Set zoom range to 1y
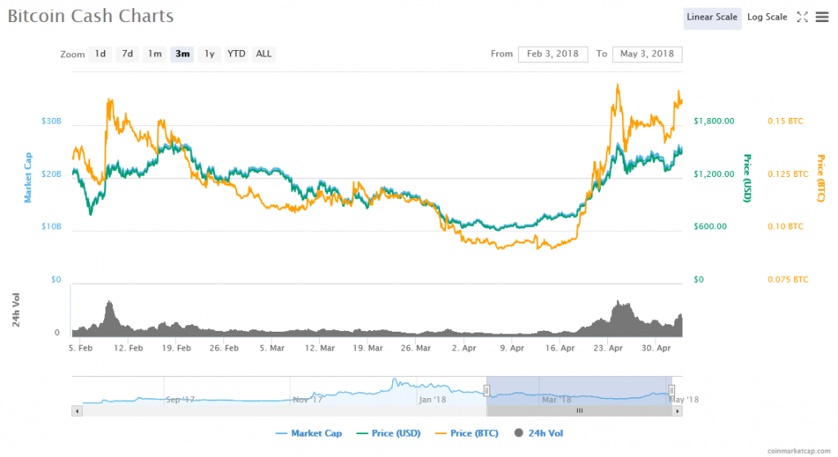The height and width of the screenshot is (457, 838). pyautogui.click(x=209, y=54)
